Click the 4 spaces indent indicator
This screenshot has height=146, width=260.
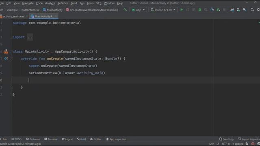coord(238,144)
